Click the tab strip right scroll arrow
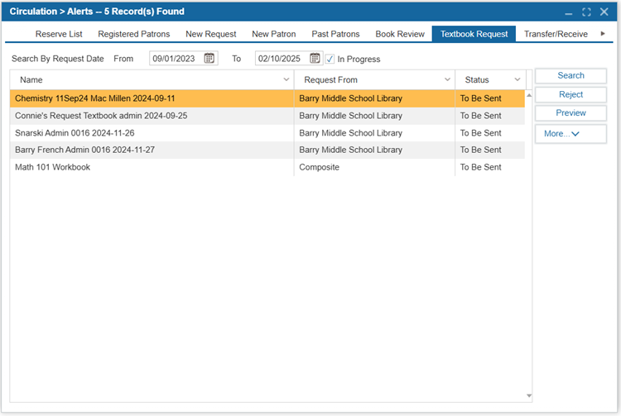The width and height of the screenshot is (621, 416). click(x=603, y=34)
